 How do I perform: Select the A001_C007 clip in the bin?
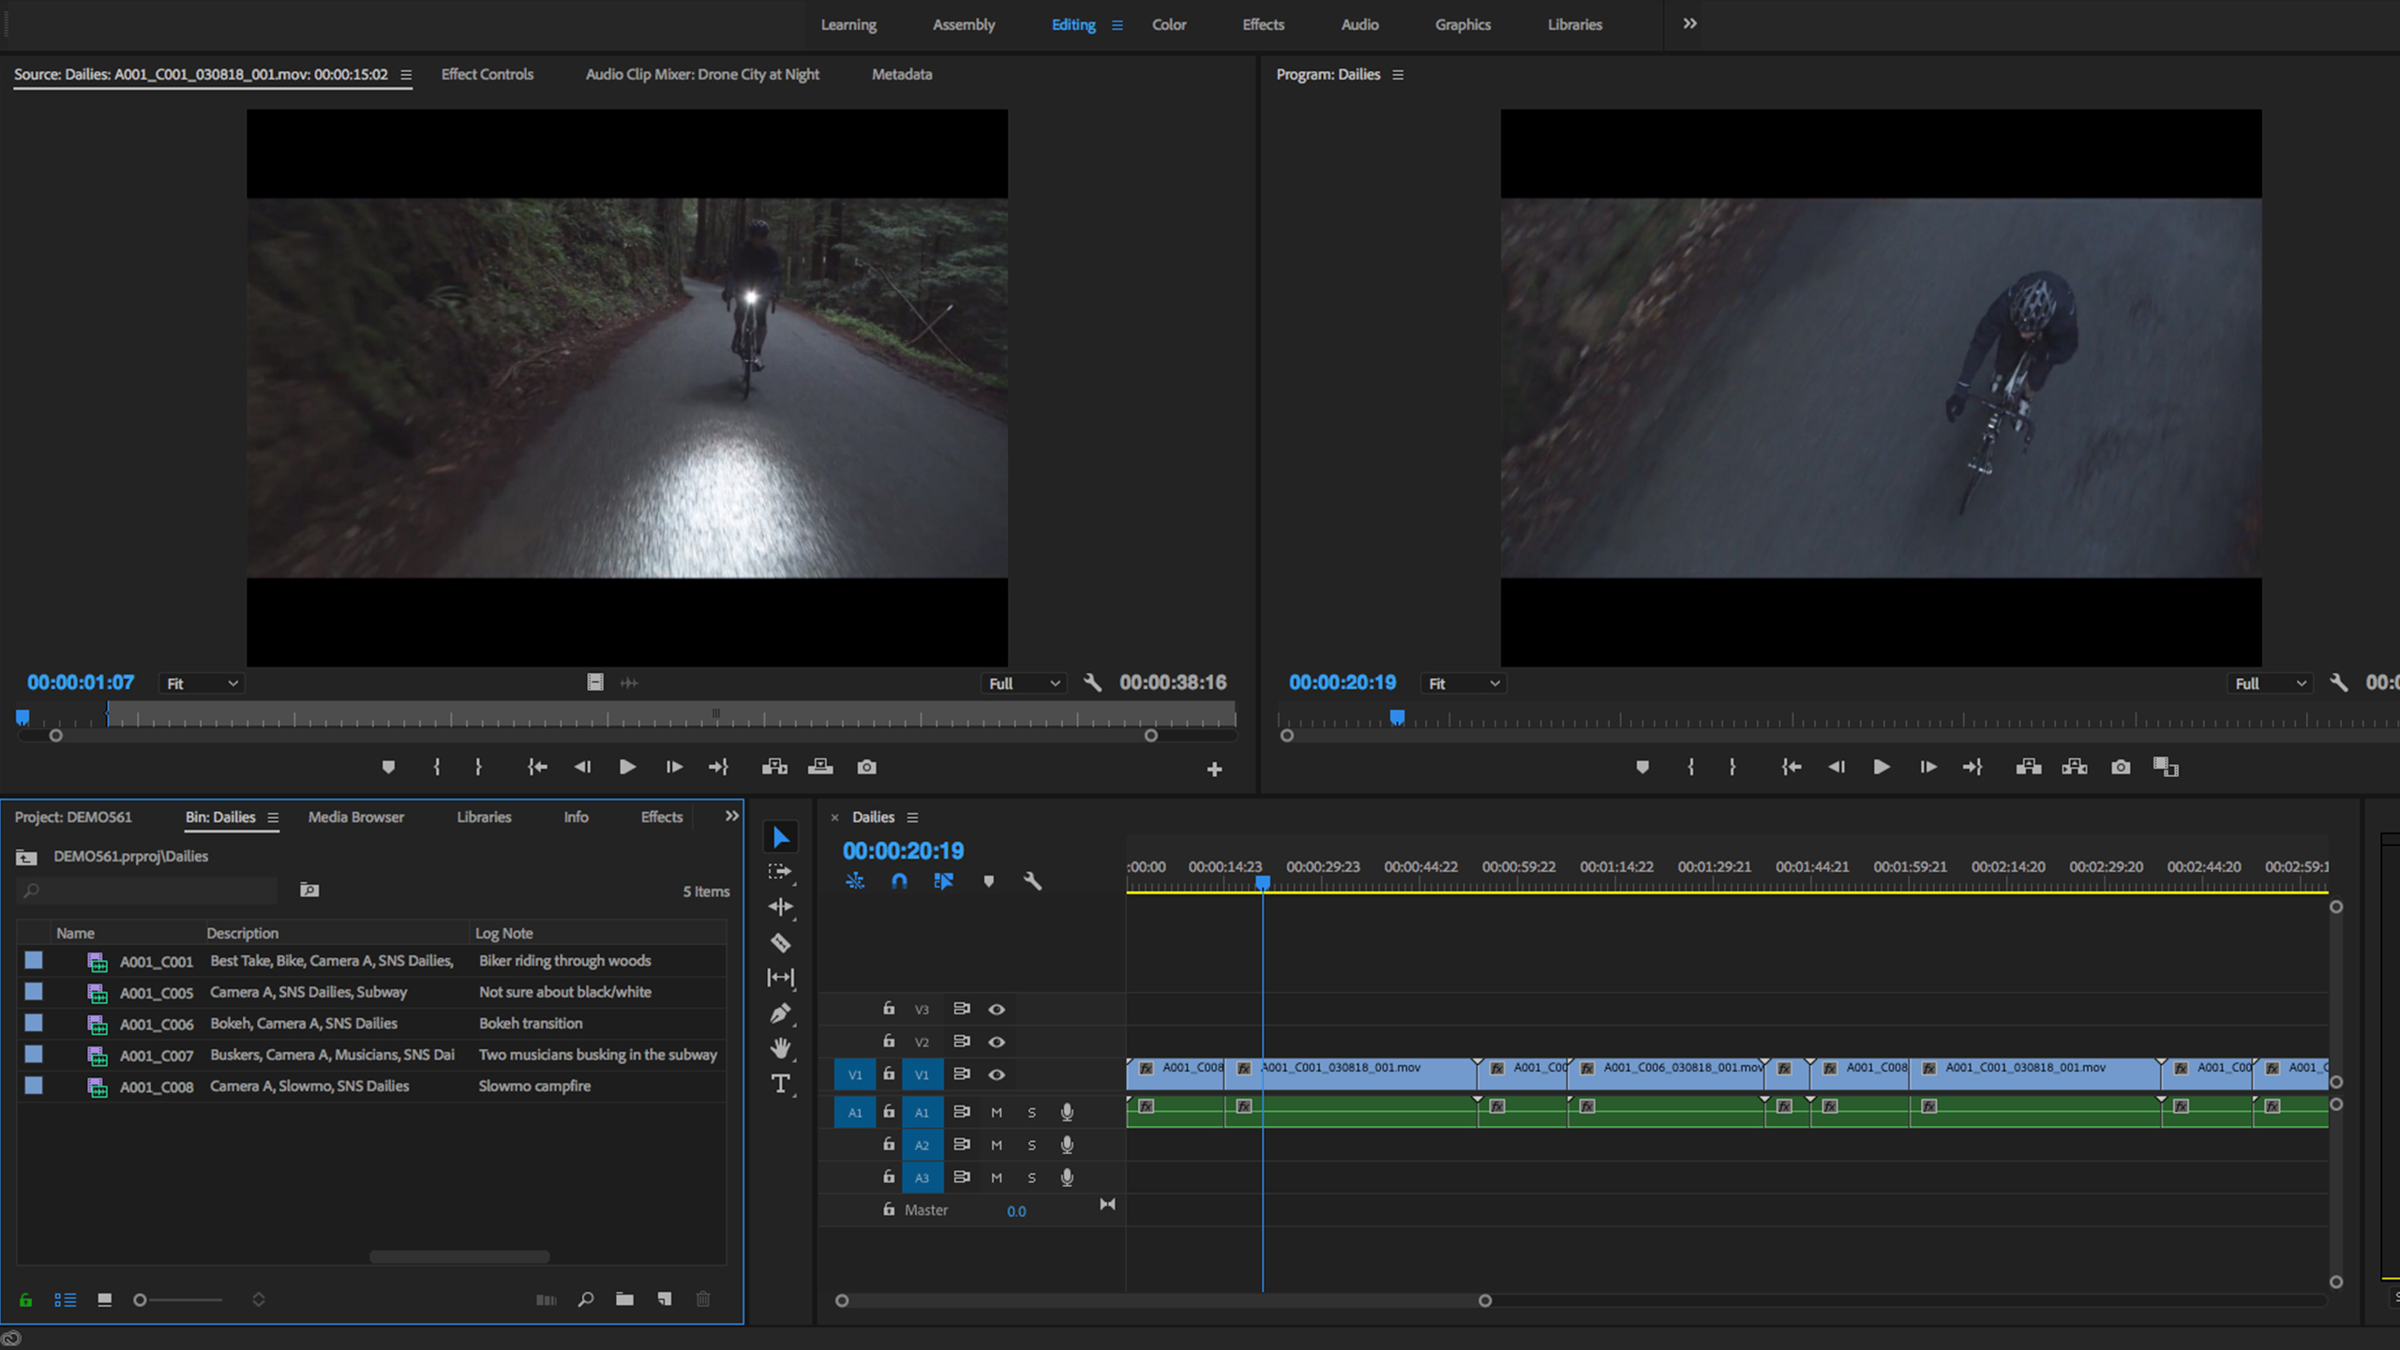(157, 1056)
